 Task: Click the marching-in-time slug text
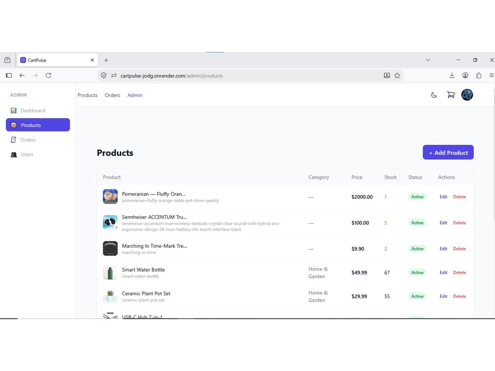tap(139, 253)
